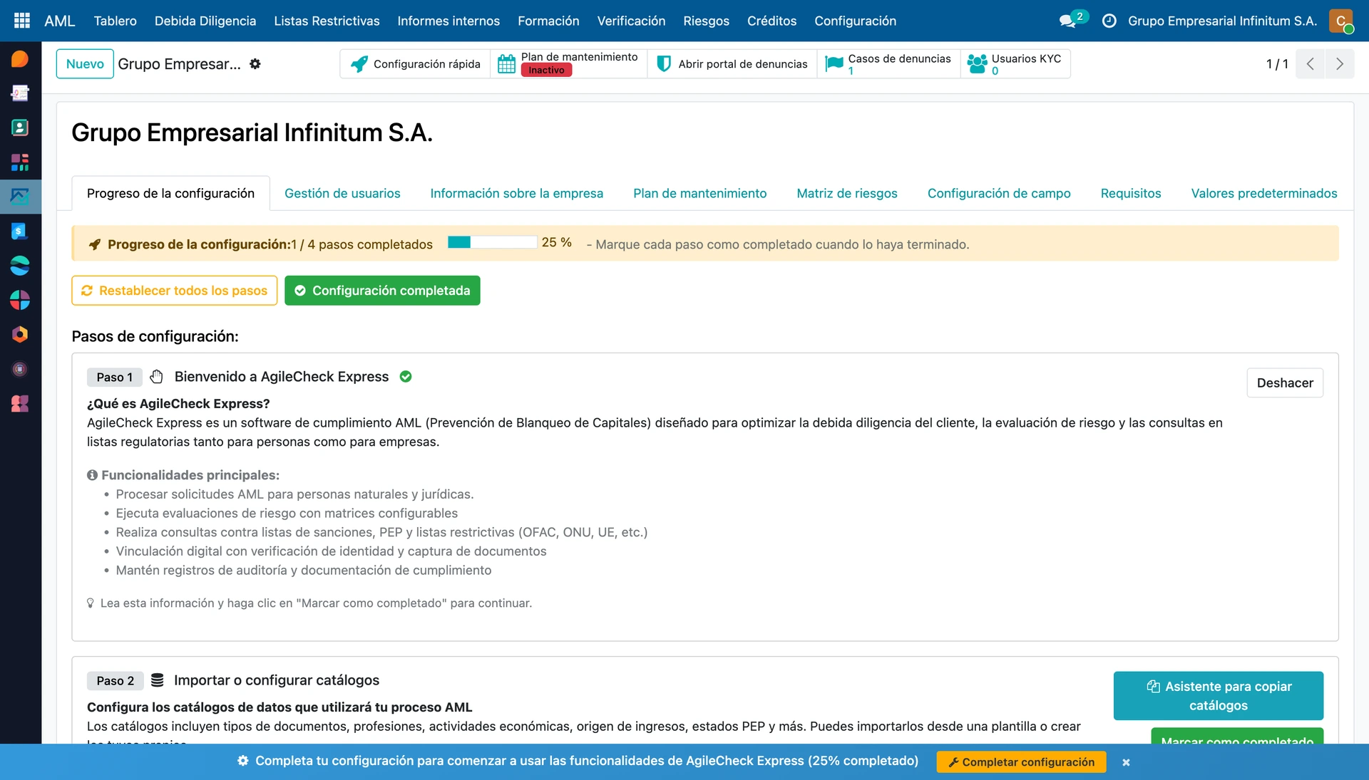Open the orange hexagon app in sidebar
The height and width of the screenshot is (780, 1369).
tap(20, 334)
